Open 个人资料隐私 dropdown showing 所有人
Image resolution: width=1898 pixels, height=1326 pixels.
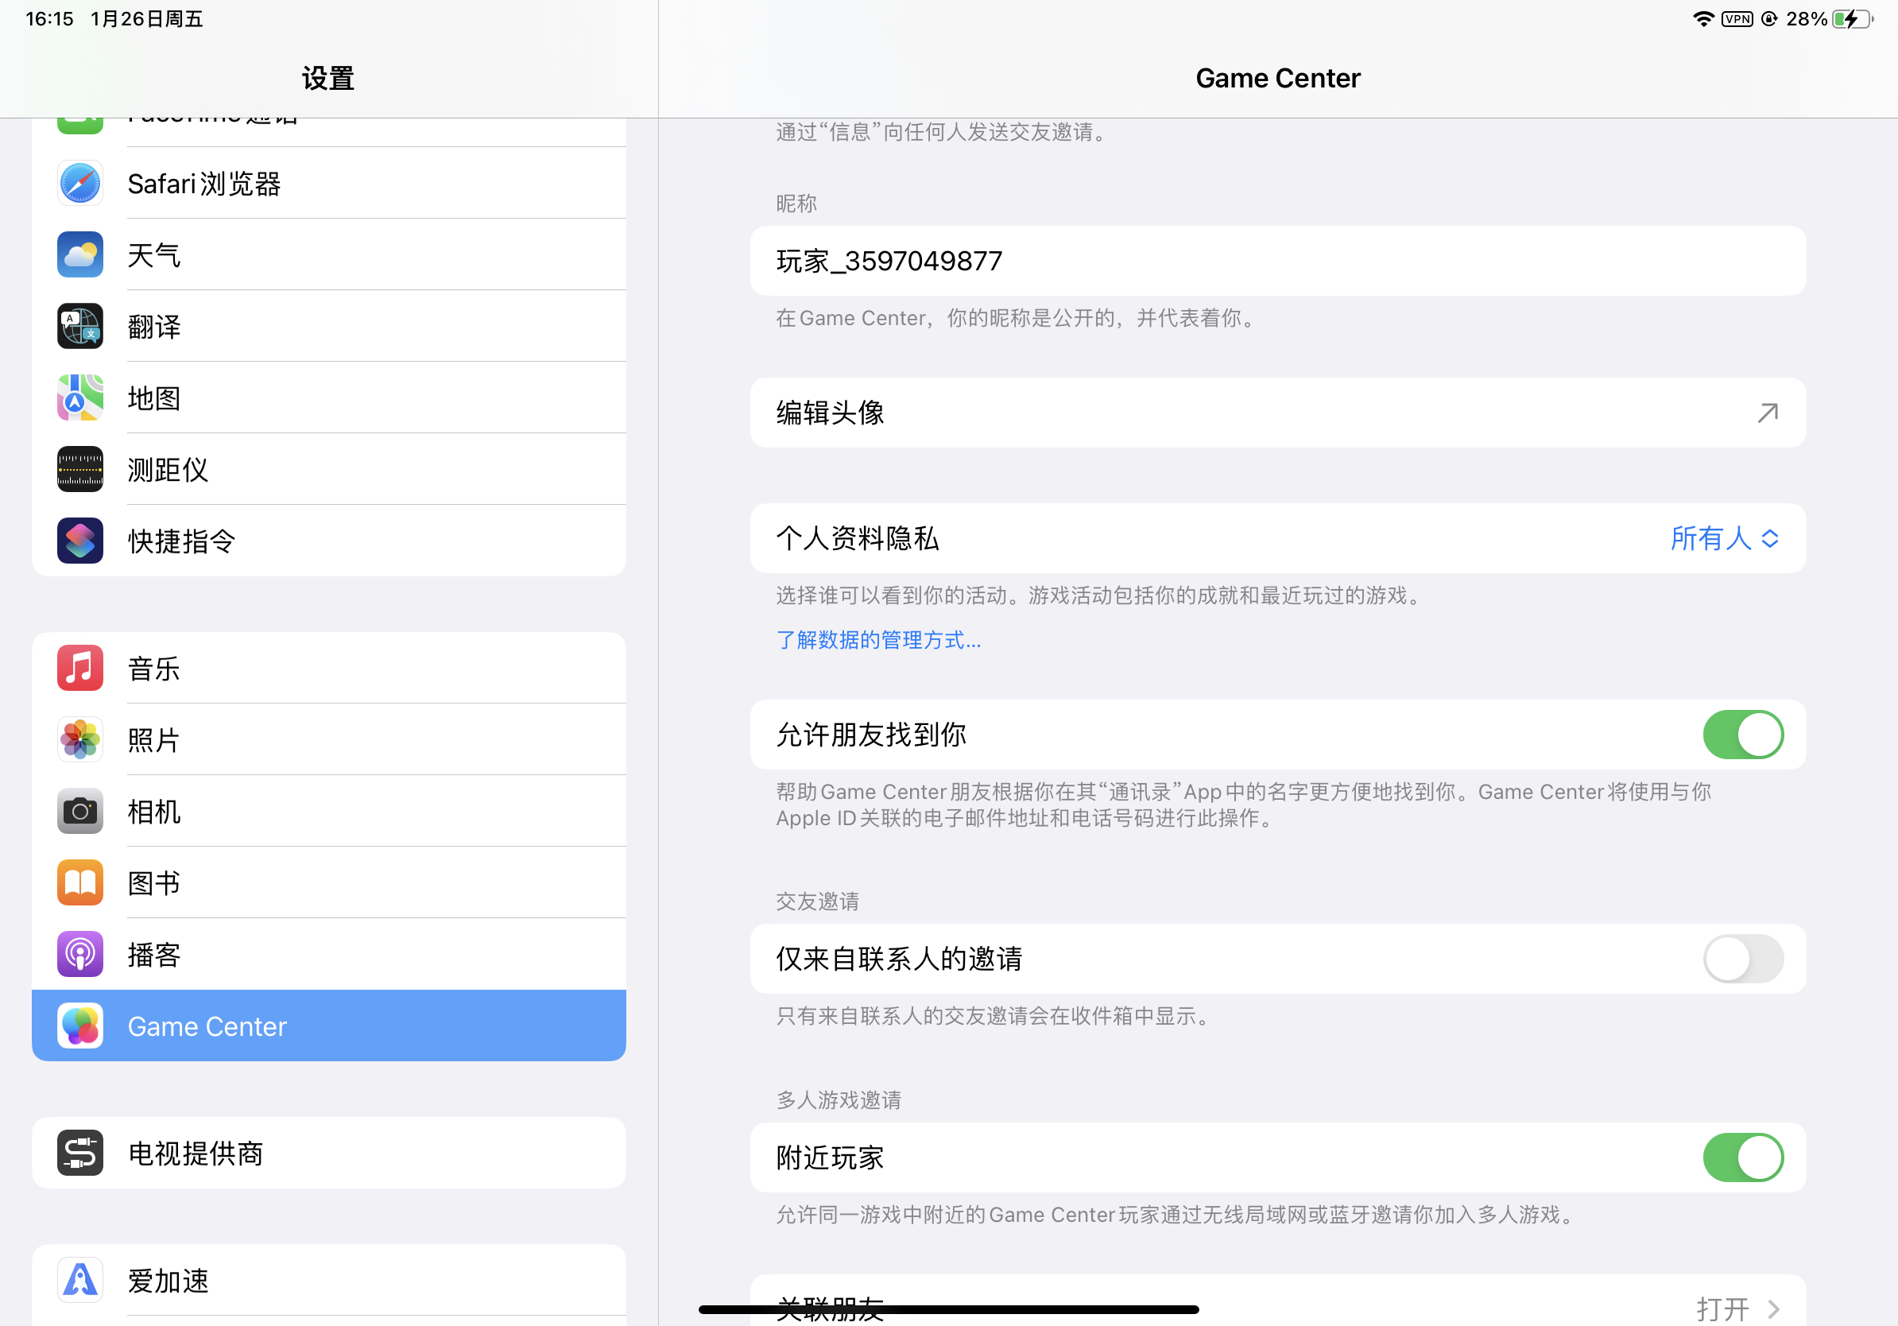(1725, 538)
